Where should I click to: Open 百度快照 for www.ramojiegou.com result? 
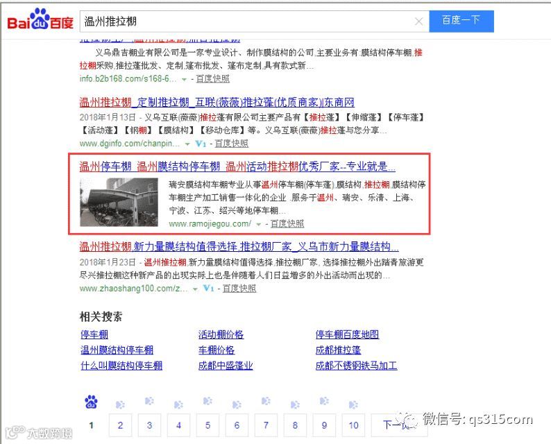click(287, 223)
